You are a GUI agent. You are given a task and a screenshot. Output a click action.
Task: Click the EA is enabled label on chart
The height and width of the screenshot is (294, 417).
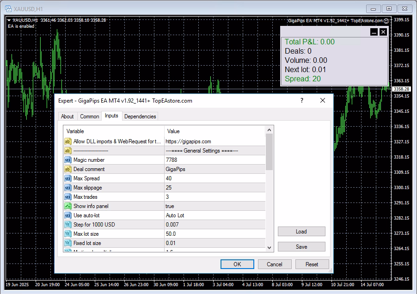click(x=21, y=26)
